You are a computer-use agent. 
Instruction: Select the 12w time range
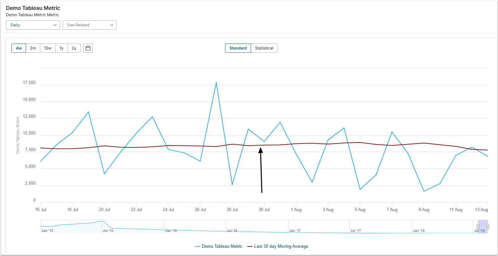[48, 48]
